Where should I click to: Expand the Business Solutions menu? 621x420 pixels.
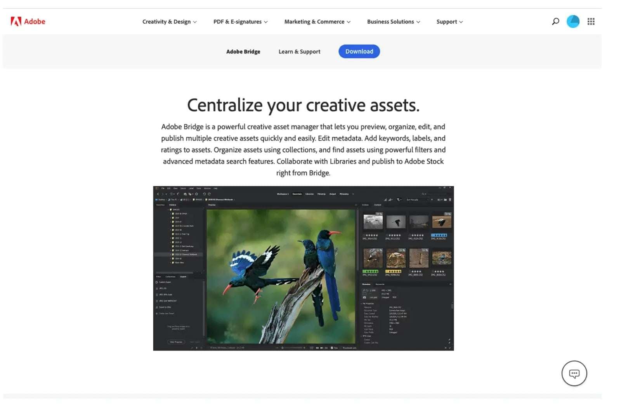tap(394, 22)
